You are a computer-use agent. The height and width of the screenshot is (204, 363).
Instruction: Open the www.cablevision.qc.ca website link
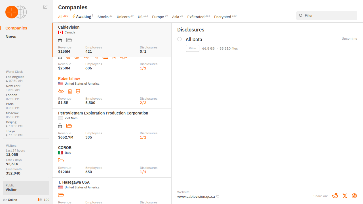click(x=196, y=196)
